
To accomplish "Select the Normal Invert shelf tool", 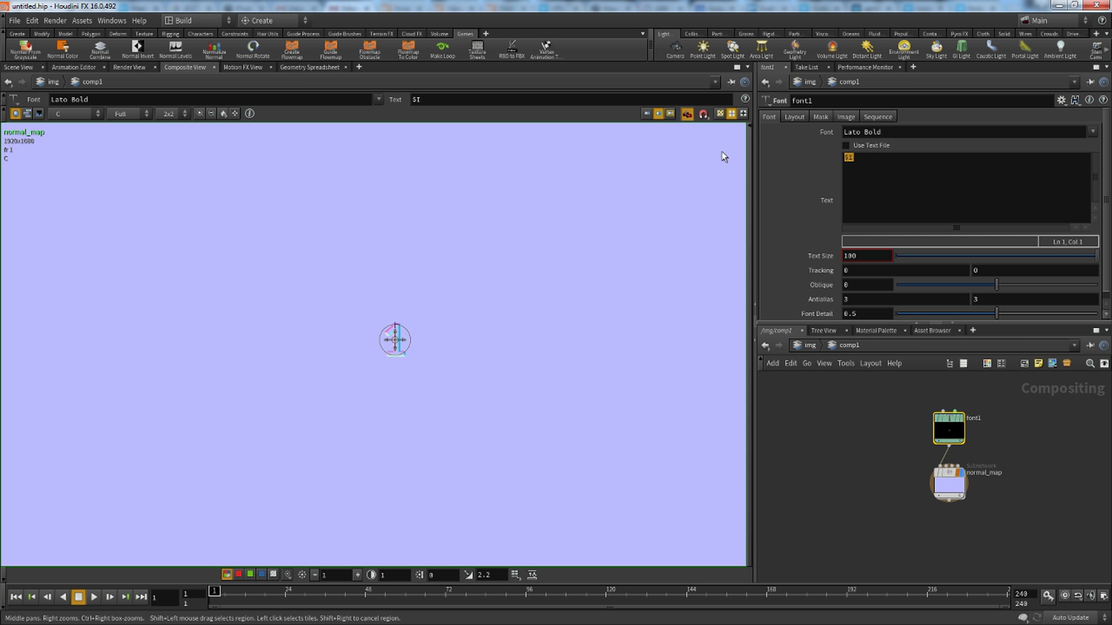I will (138, 50).
